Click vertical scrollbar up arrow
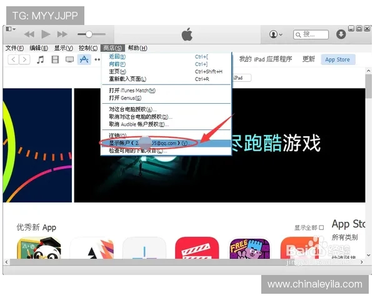 click(x=369, y=71)
